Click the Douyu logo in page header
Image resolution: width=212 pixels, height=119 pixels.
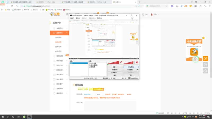pos(55,14)
